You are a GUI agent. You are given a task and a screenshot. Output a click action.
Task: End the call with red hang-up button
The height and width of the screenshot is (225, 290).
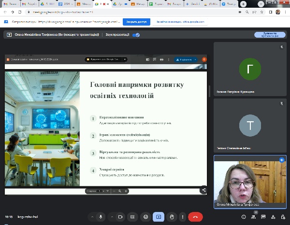point(195,217)
